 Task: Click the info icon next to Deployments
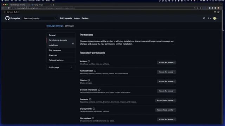coord(94,109)
